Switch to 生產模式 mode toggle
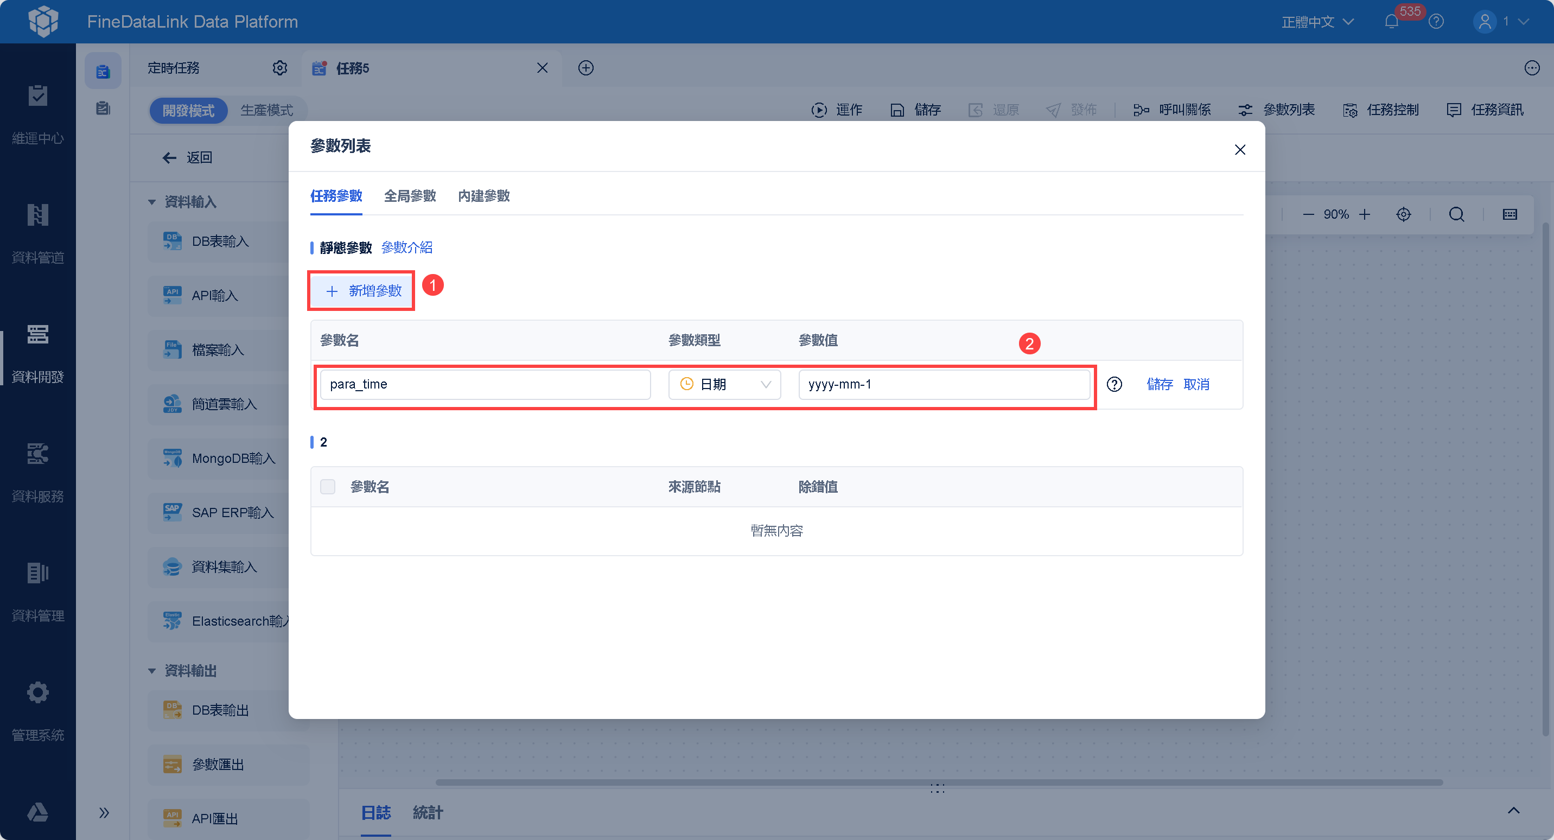The height and width of the screenshot is (840, 1554). coord(266,111)
